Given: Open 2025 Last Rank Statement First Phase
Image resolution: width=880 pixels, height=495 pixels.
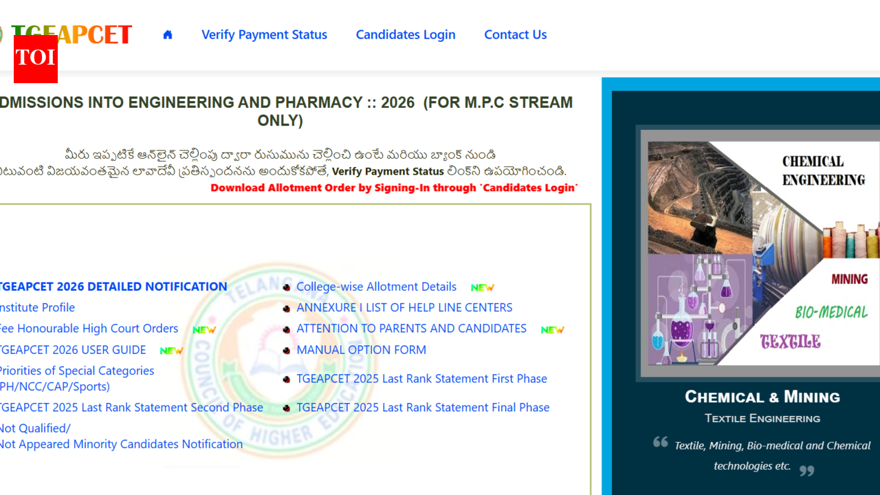Looking at the screenshot, I should 421,379.
